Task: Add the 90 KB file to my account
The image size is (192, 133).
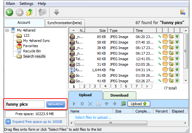Action: [x=171, y=53]
